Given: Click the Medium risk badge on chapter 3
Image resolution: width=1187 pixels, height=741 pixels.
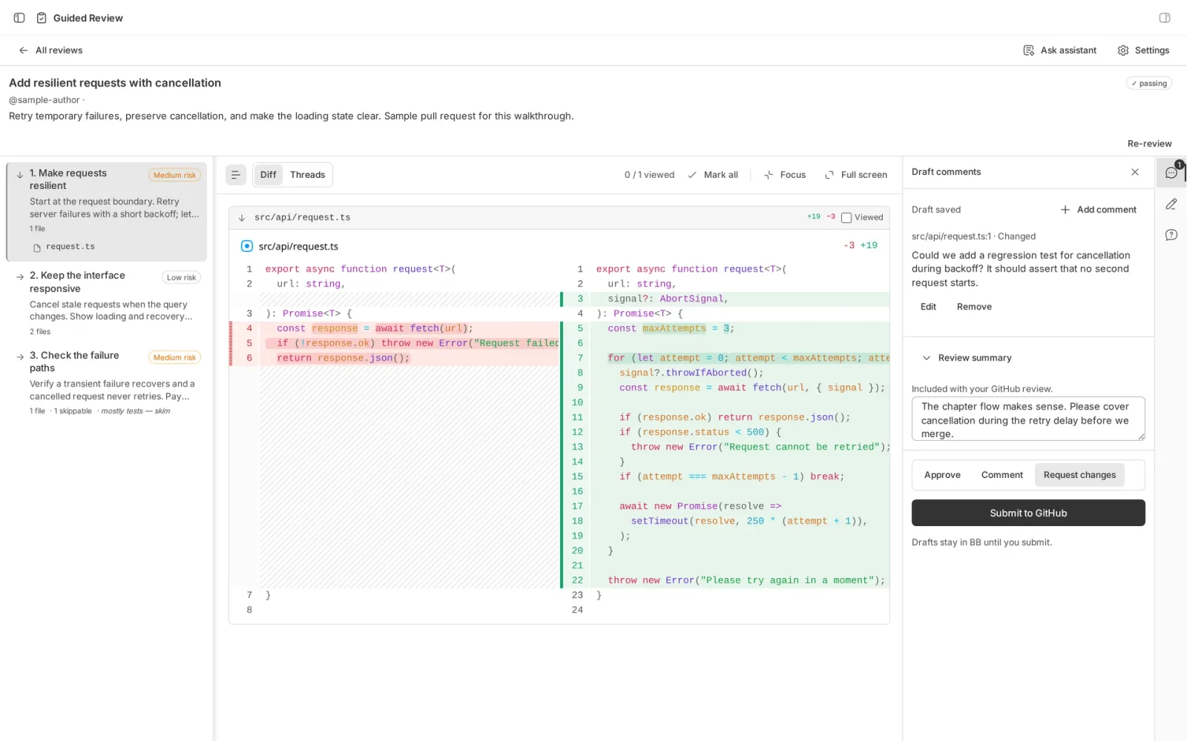Looking at the screenshot, I should click(174, 357).
